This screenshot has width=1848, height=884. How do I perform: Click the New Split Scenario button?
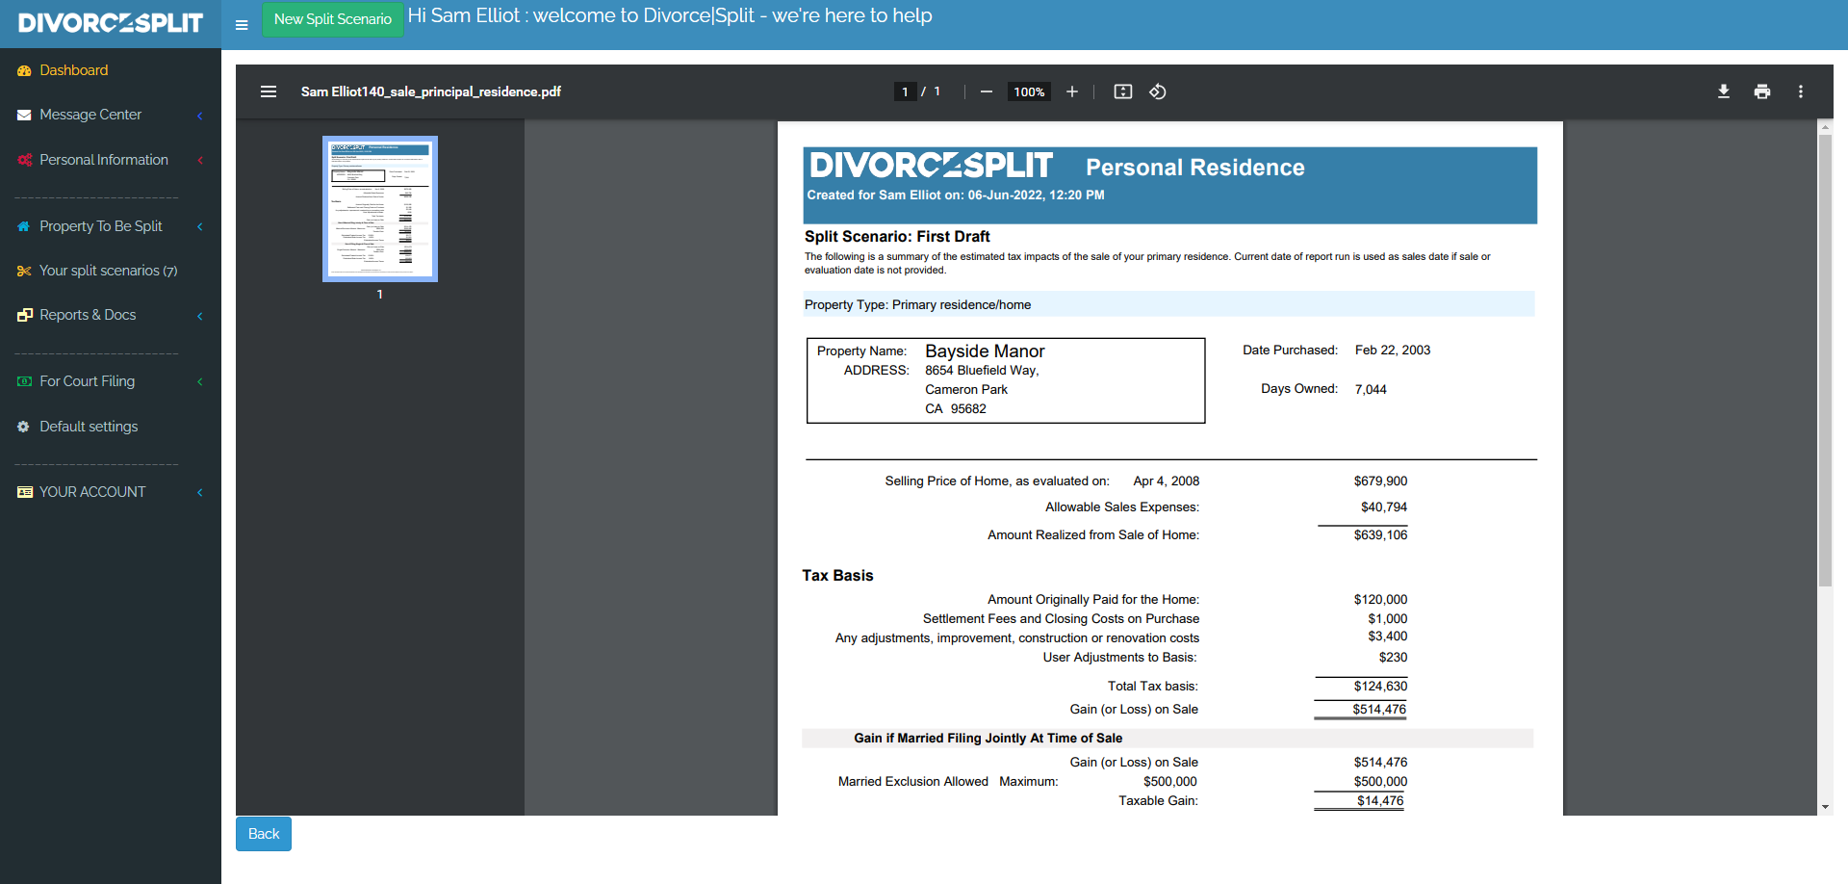[332, 19]
